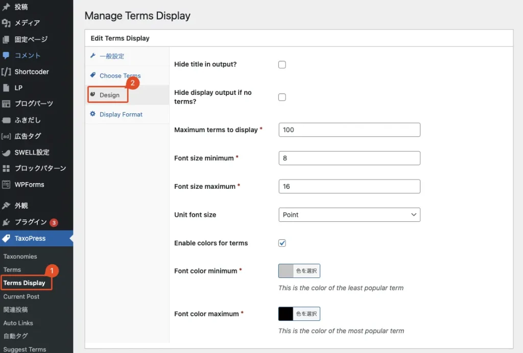Go to the Taxonomies submenu page
Image resolution: width=523 pixels, height=353 pixels.
point(20,257)
